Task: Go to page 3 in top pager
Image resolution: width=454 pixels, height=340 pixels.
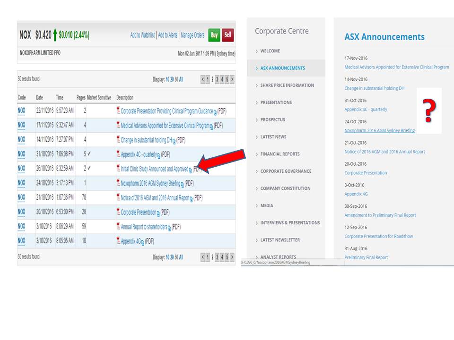Action: pos(217,79)
